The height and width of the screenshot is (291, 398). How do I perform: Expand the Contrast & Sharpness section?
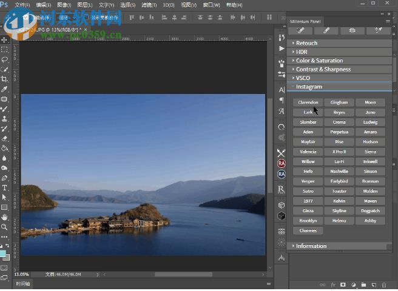coord(339,69)
